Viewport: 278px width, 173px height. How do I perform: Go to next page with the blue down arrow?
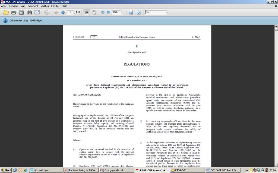[63, 12]
